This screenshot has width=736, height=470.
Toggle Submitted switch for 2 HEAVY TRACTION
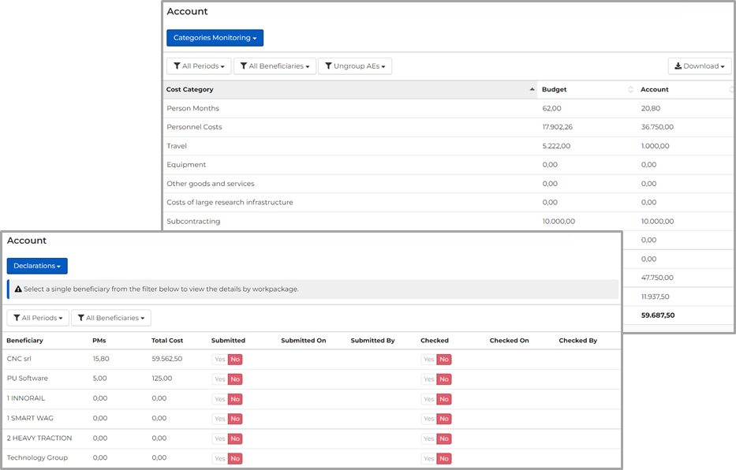point(226,438)
